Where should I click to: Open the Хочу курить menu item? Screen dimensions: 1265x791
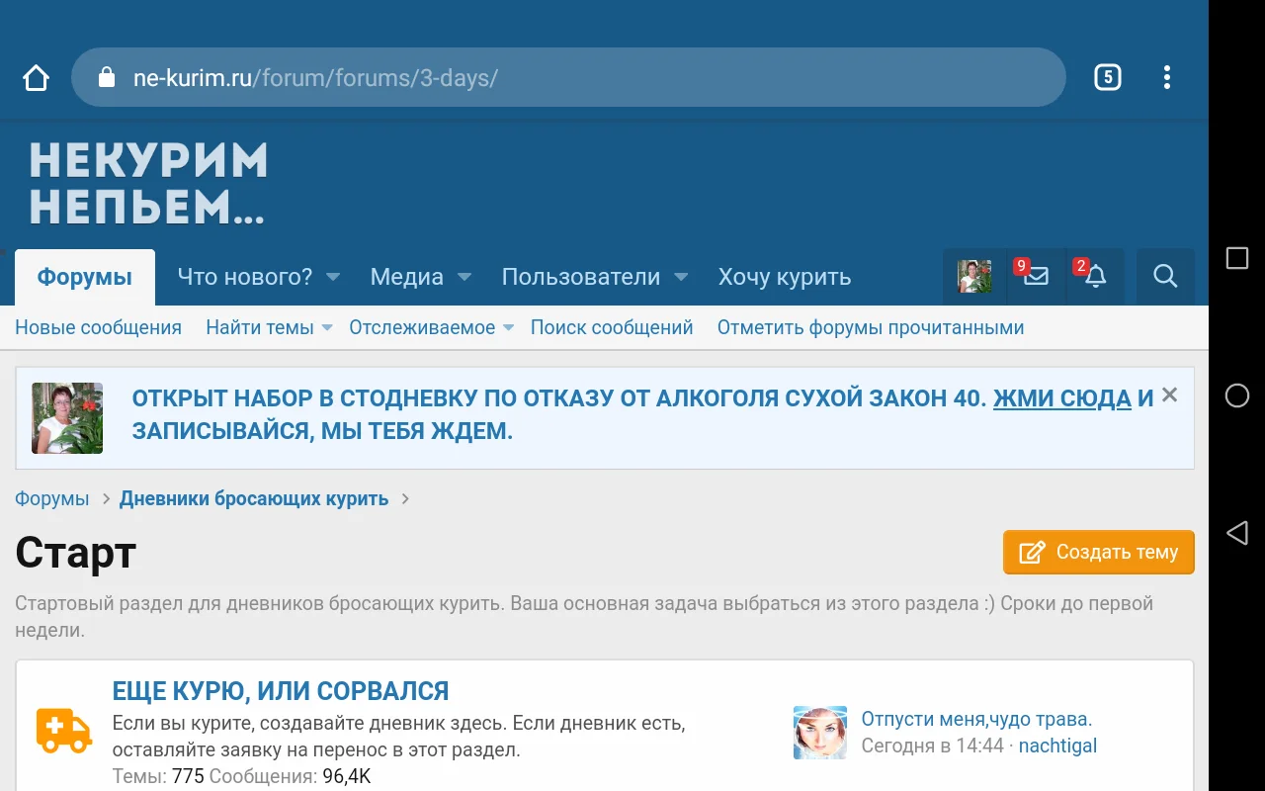click(x=785, y=277)
